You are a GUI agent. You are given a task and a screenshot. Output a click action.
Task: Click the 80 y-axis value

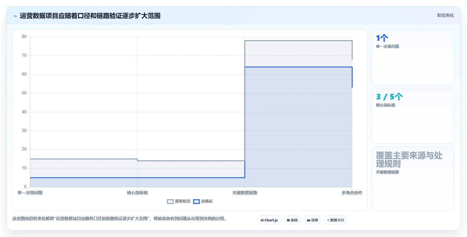24,37
